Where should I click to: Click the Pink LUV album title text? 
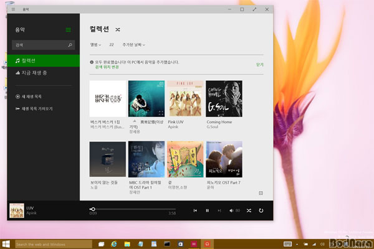tap(176, 122)
